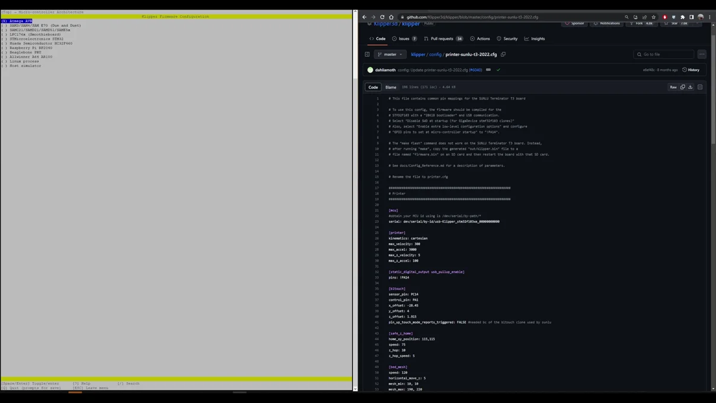
Task: Click the [mcu] section header text
Action: pyautogui.click(x=393, y=210)
